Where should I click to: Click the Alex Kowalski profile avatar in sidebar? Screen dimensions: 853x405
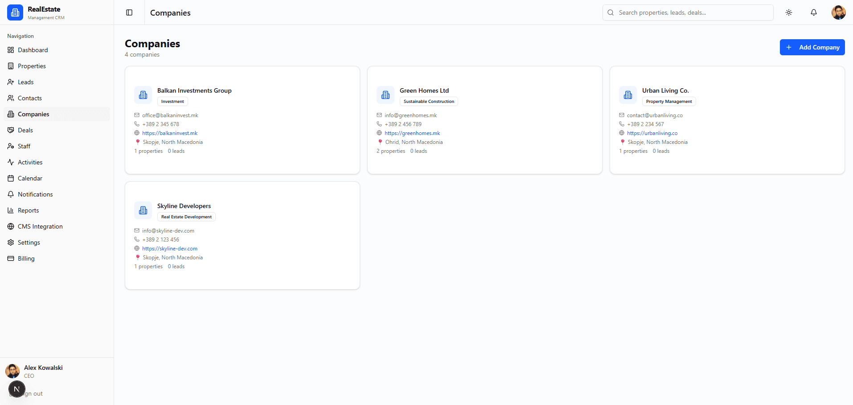pyautogui.click(x=12, y=371)
